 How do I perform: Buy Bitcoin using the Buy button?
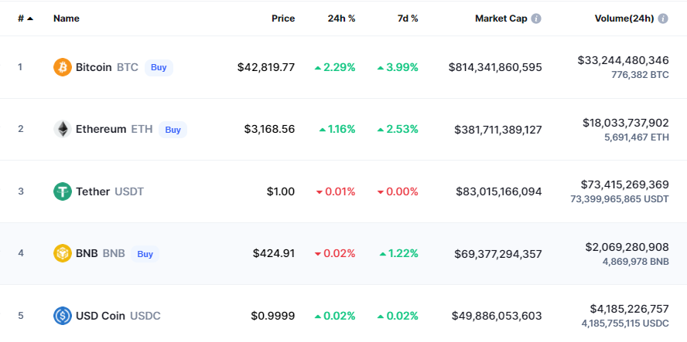(159, 68)
